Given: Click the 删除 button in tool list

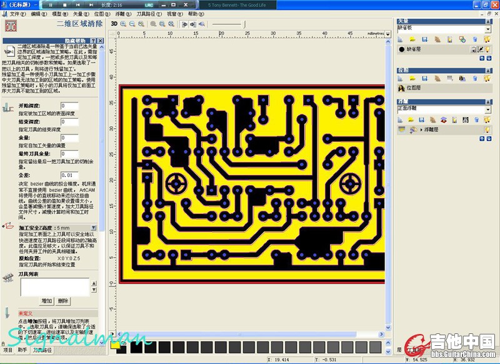Looking at the screenshot, I should (x=63, y=301).
